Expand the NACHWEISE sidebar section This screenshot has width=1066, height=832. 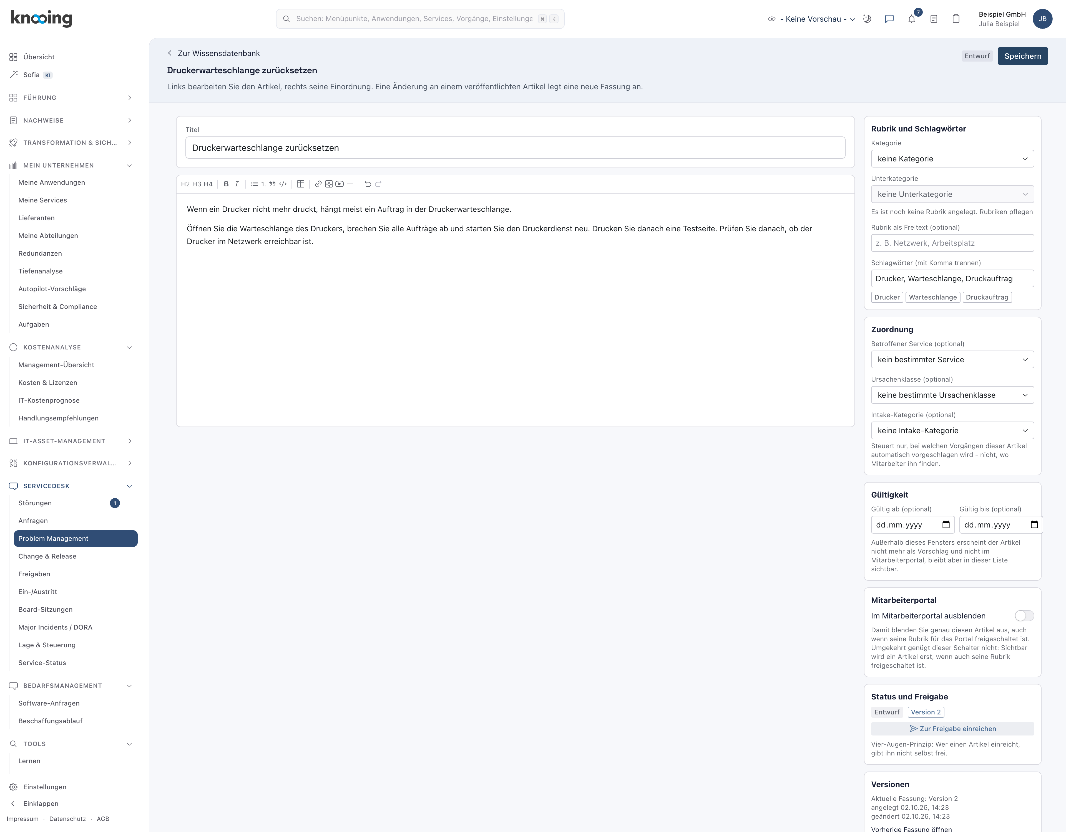(x=71, y=120)
